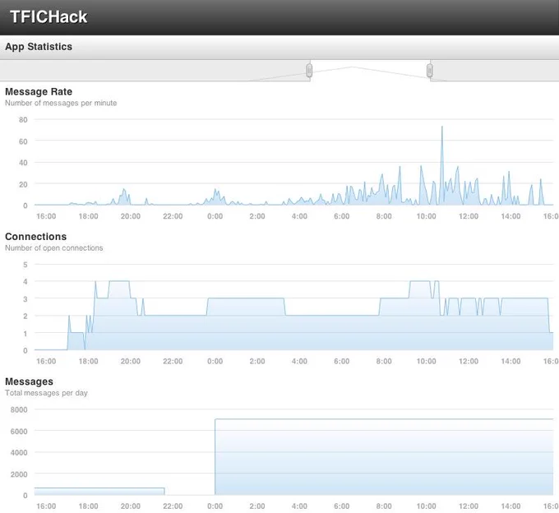This screenshot has height=513, width=559.
Task: Click the TFICHack app title
Action: coord(49,16)
